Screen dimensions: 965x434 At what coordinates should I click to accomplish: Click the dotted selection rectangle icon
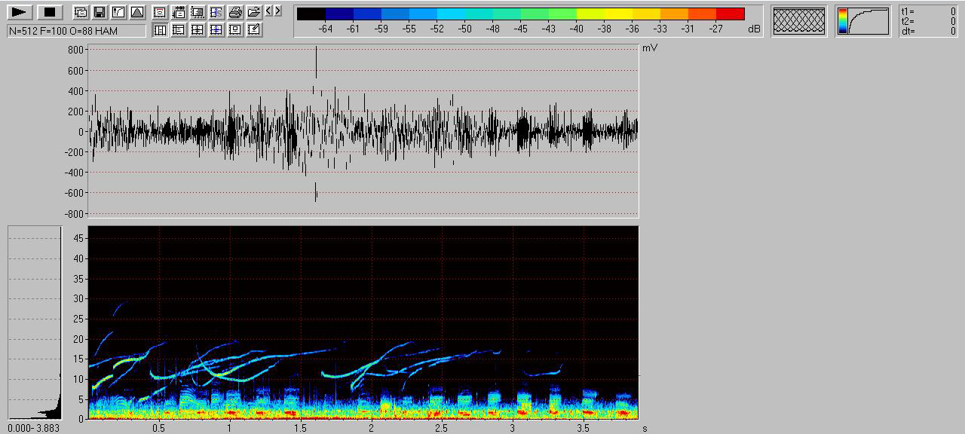click(198, 12)
